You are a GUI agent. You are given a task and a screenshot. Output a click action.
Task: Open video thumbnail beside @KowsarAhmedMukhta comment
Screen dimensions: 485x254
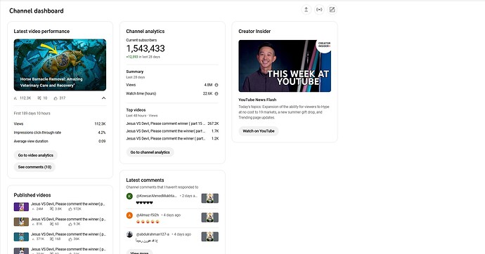point(210,198)
